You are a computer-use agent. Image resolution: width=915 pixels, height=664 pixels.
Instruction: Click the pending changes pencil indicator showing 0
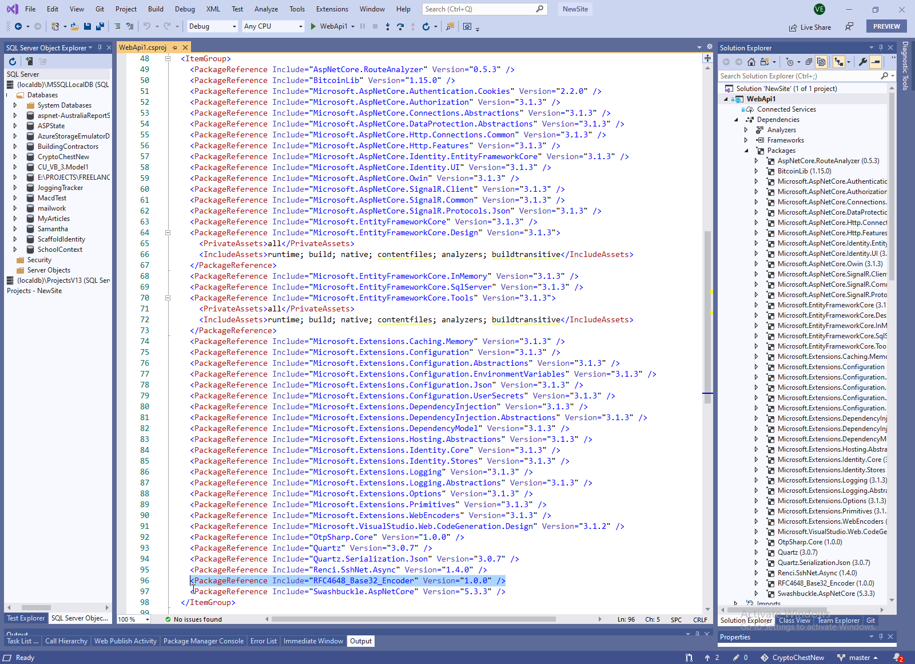[740, 658]
